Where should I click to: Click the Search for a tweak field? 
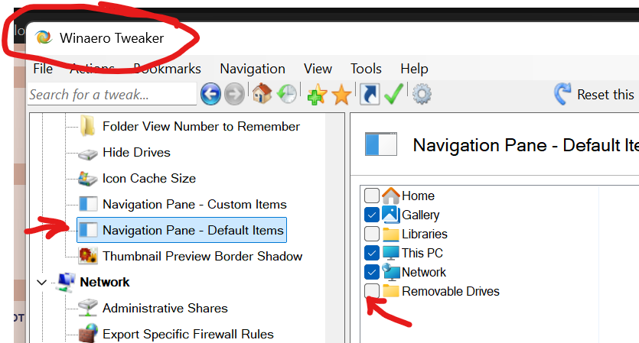[112, 95]
